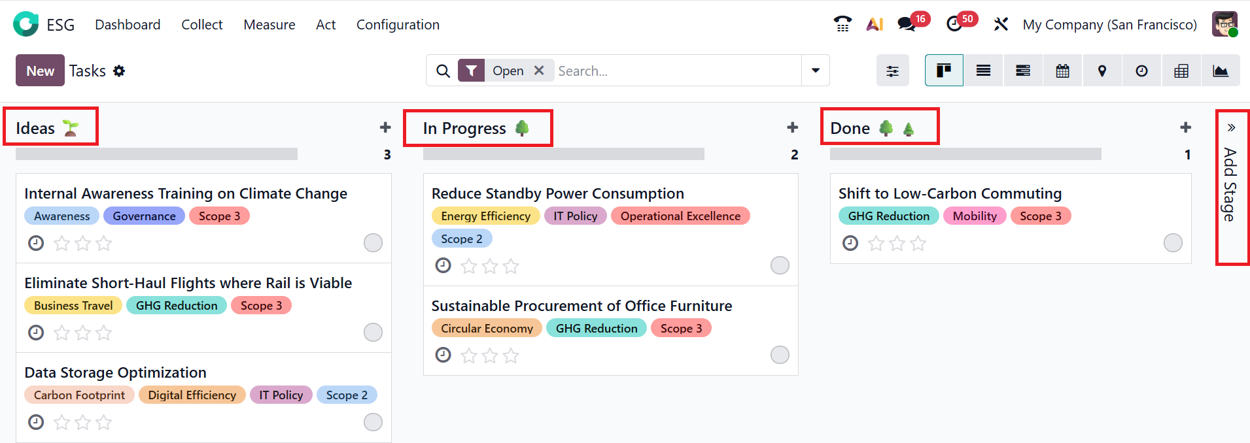Toggle state circle on Data Storage Optimization

(373, 422)
